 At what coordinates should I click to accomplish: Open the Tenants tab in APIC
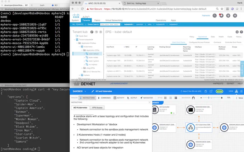click(86, 20)
